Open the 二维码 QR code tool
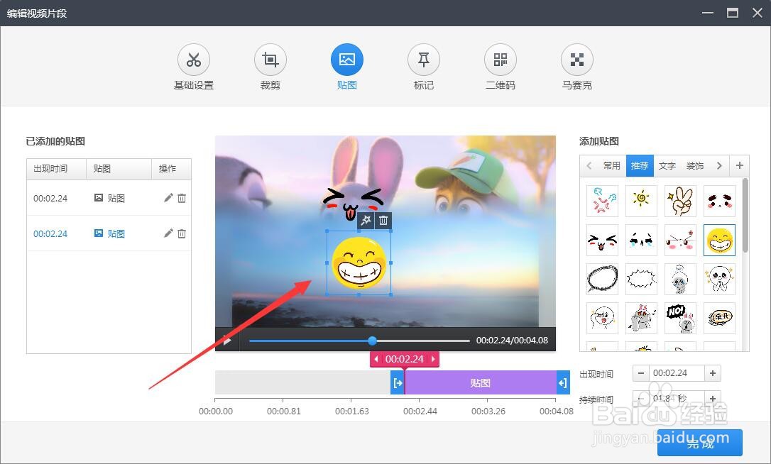This screenshot has height=464, width=771. [x=501, y=60]
